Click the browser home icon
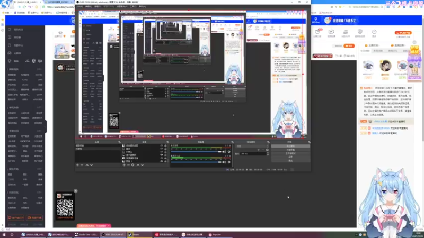Image resolution: width=424 pixels, height=238 pixels. [36, 7]
